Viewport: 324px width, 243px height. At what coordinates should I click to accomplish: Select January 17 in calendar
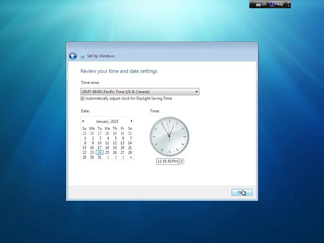tap(100, 147)
